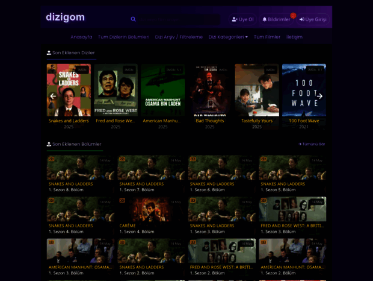Click the Üye Ol sign-up button
This screenshot has height=281, width=373.
[x=243, y=19]
